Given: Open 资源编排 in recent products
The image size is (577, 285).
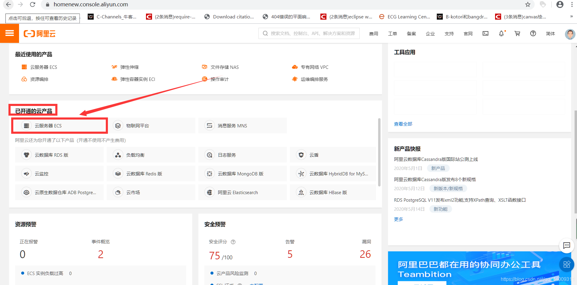Looking at the screenshot, I should 35,79.
